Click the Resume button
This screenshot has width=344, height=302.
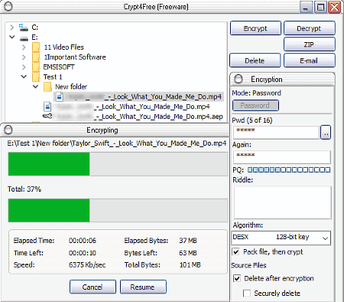click(x=143, y=287)
